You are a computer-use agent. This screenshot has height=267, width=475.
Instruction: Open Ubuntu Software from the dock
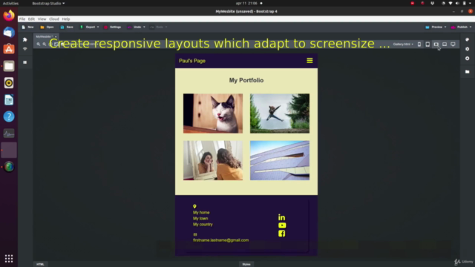pos(9,49)
